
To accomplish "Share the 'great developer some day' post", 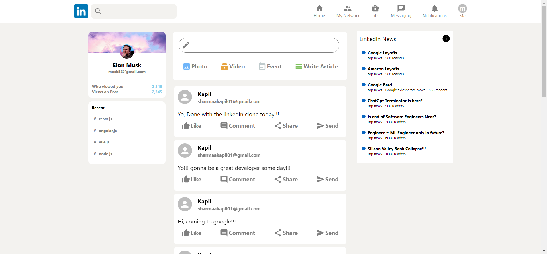I will point(286,179).
